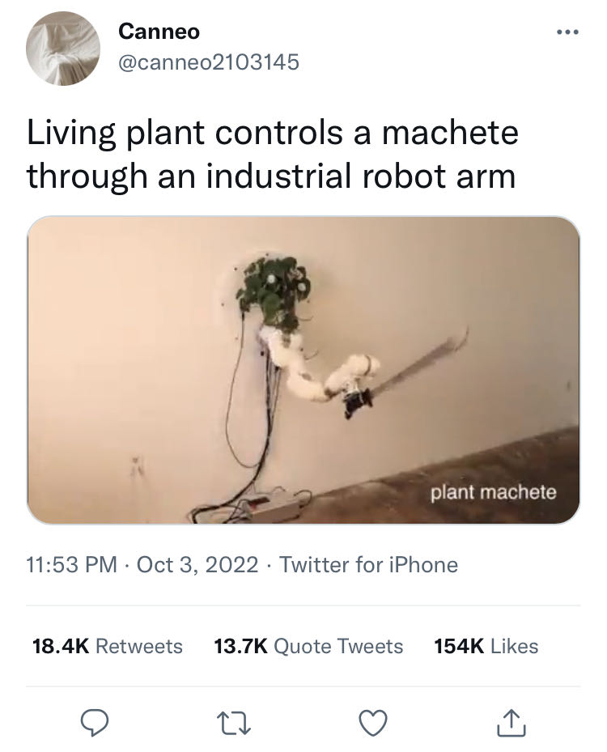Click the green plant in the video
This screenshot has height=752, width=607.
(x=274, y=291)
